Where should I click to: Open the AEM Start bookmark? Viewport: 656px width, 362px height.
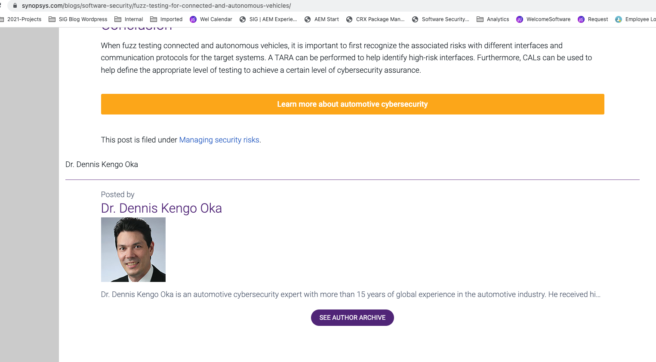(x=321, y=19)
